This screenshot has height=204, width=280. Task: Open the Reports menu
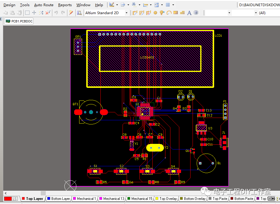click(x=65, y=5)
